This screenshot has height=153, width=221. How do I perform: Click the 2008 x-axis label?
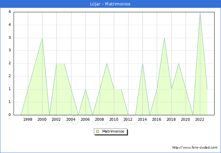point(100,119)
